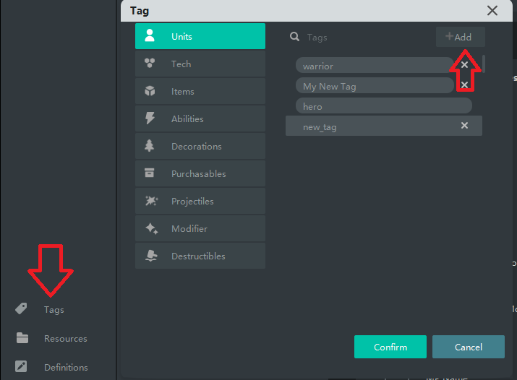This screenshot has height=380, width=517.
Task: Select the Modifier category
Action: tap(200, 228)
